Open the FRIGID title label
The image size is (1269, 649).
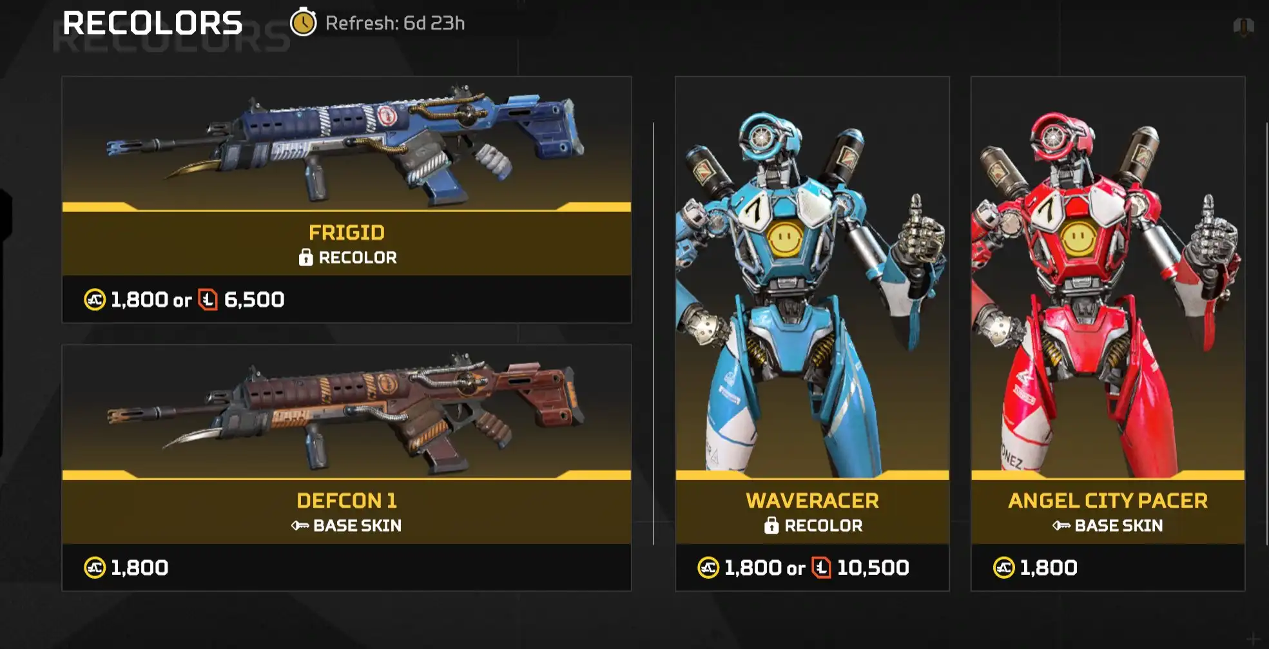tap(347, 232)
